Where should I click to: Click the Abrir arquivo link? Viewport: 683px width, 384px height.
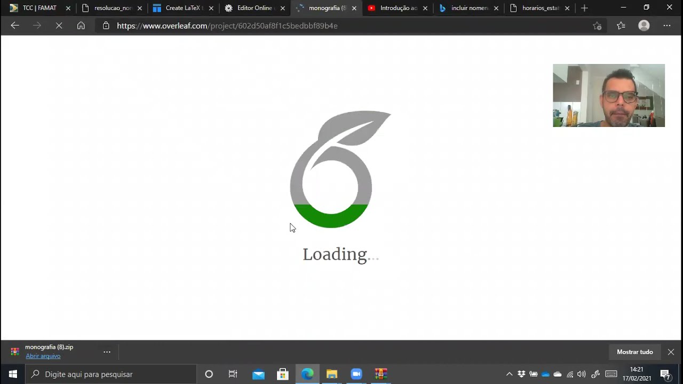point(43,356)
